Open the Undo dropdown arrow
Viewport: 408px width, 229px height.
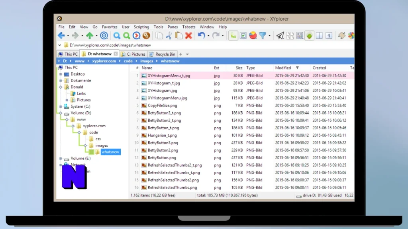(208, 35)
